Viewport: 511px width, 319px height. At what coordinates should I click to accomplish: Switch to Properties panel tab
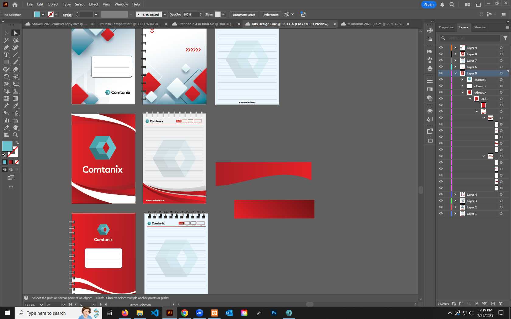pyautogui.click(x=446, y=27)
